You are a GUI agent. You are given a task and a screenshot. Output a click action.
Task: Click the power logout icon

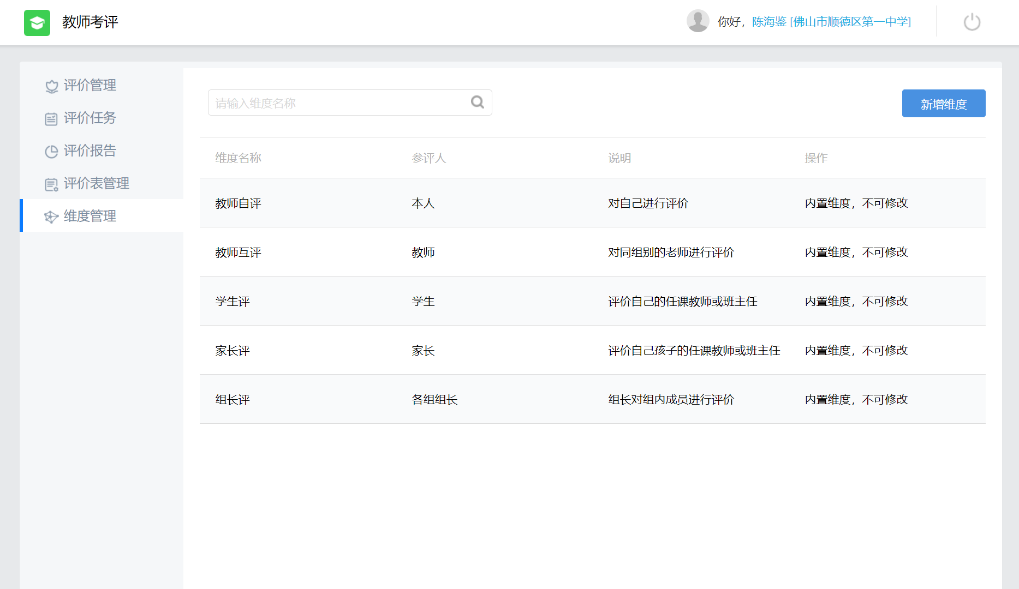(x=972, y=22)
